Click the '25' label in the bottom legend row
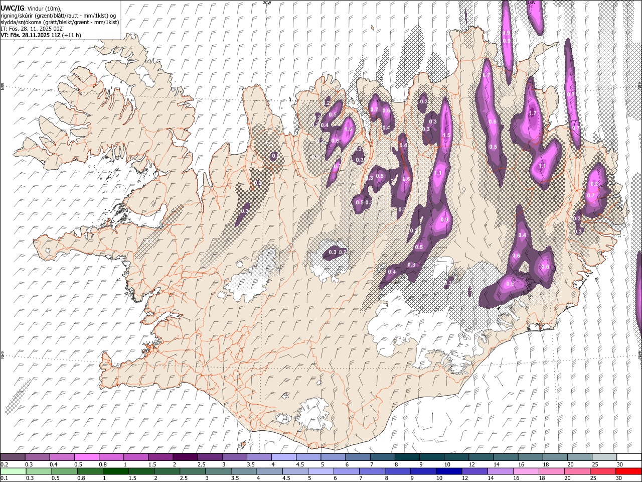Screen dimensions: 642x482 tap(594, 478)
